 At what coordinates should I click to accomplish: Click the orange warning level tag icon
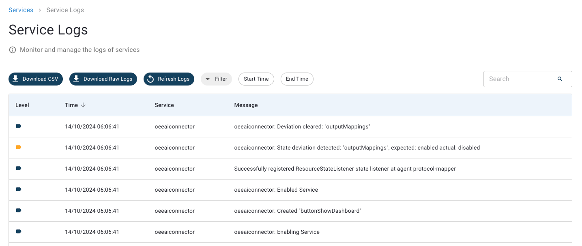(x=19, y=148)
